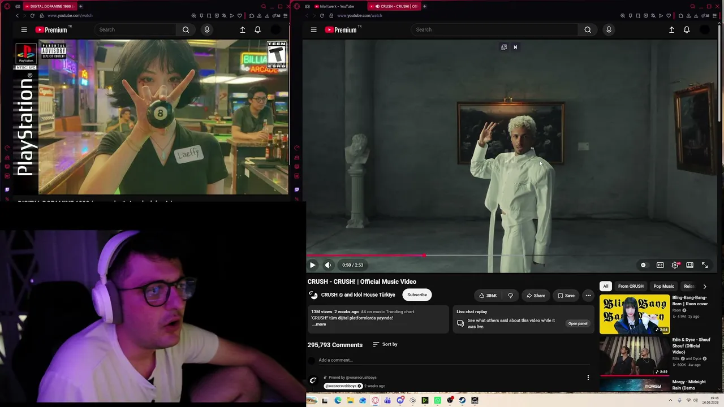This screenshot has height=407, width=724.
Task: Click search magnifier in right YouTube window
Action: (x=588, y=29)
